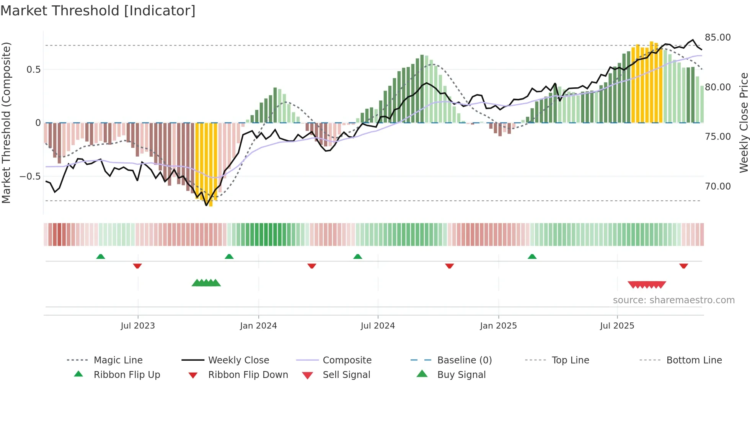This screenshot has height=422, width=750.
Task: Click the Weekly Close Price axis title
Action: pyautogui.click(x=743, y=123)
